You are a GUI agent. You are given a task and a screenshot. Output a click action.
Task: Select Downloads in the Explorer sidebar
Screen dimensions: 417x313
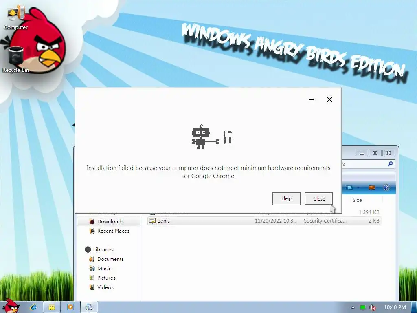click(109, 221)
